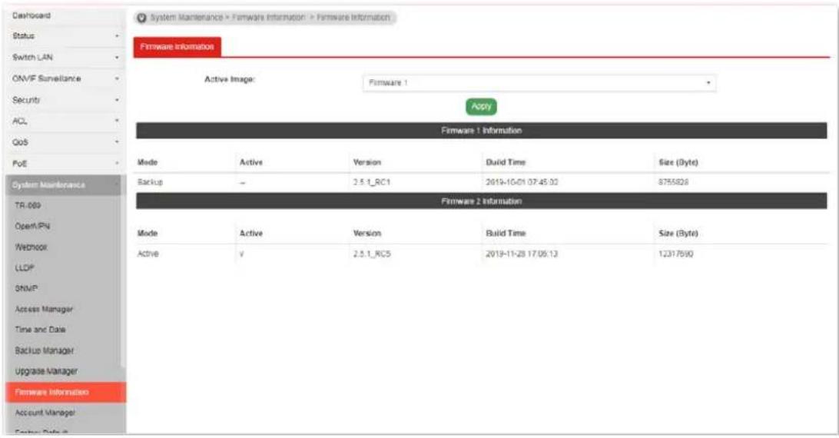The image size is (839, 438).
Task: Click System Maintenance in the breadcrumb
Action: click(x=186, y=18)
